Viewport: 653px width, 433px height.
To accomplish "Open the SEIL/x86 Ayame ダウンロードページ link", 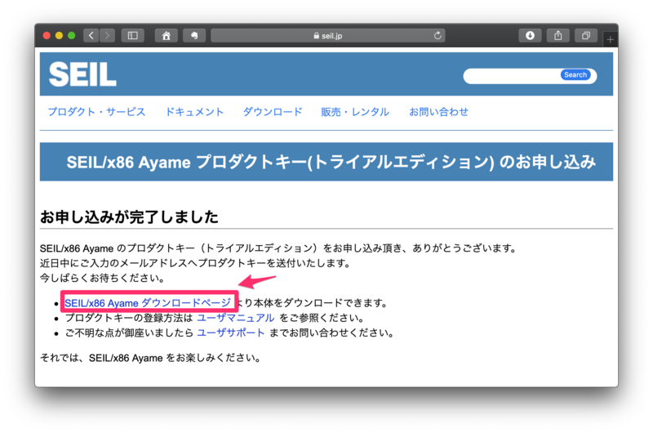I will [148, 303].
